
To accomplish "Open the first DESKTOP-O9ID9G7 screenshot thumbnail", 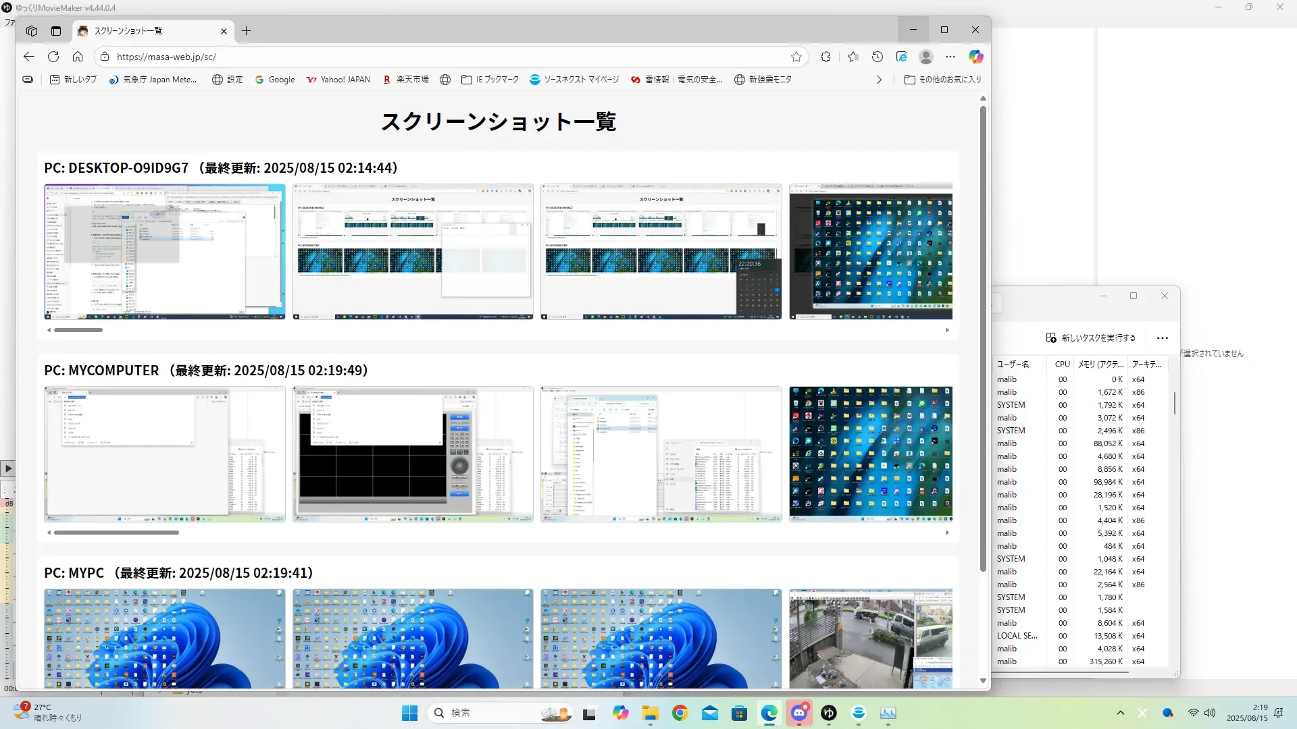I will [x=165, y=251].
